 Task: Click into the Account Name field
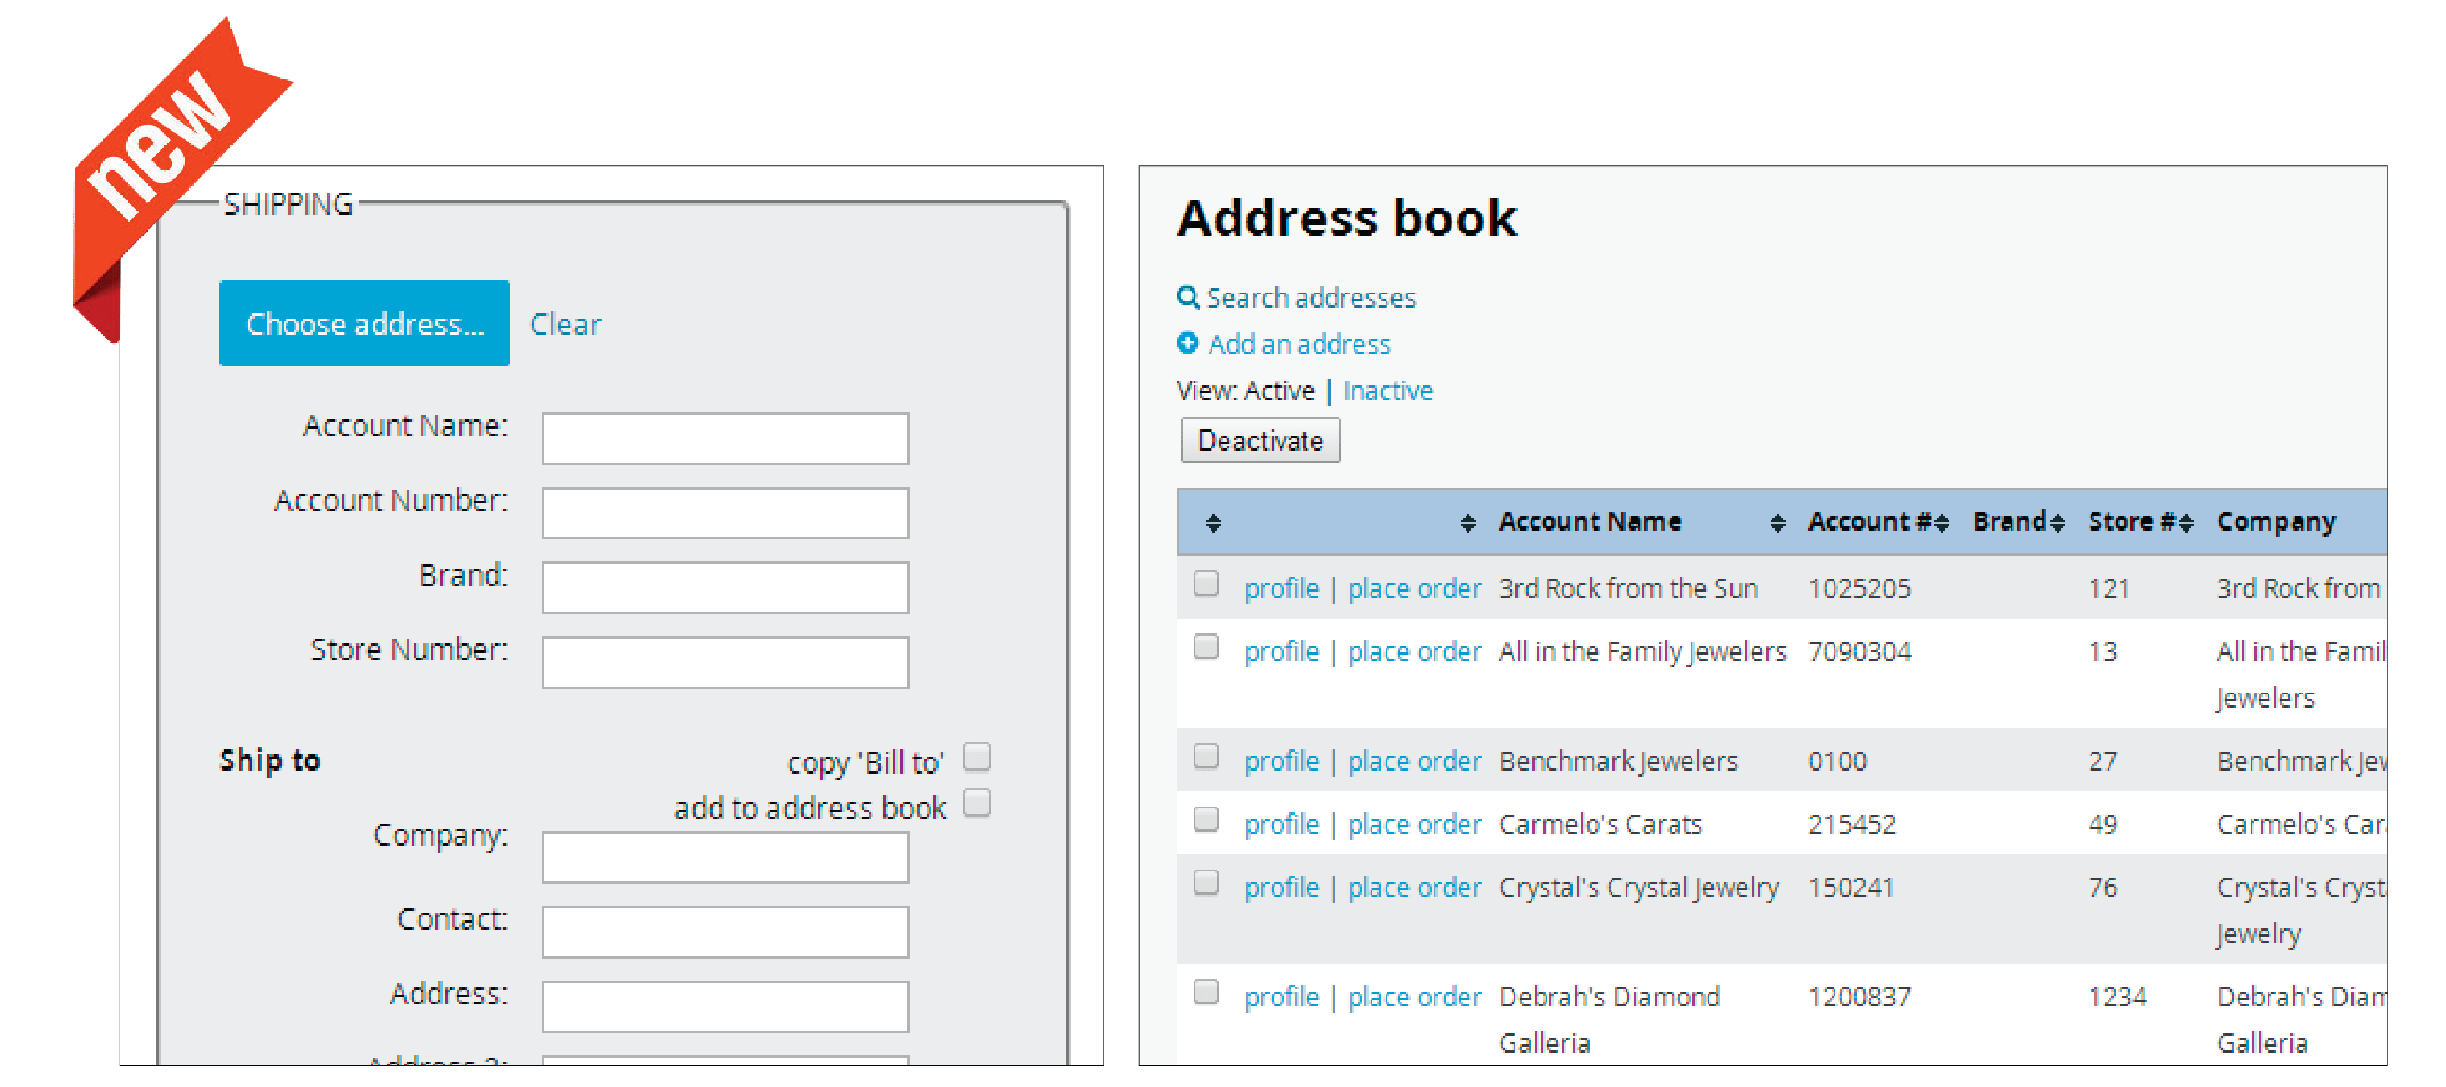pos(724,439)
